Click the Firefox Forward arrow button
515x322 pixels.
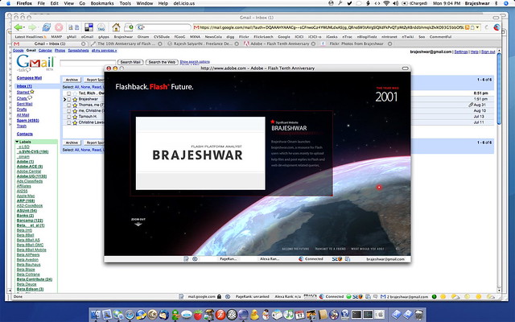(32, 27)
